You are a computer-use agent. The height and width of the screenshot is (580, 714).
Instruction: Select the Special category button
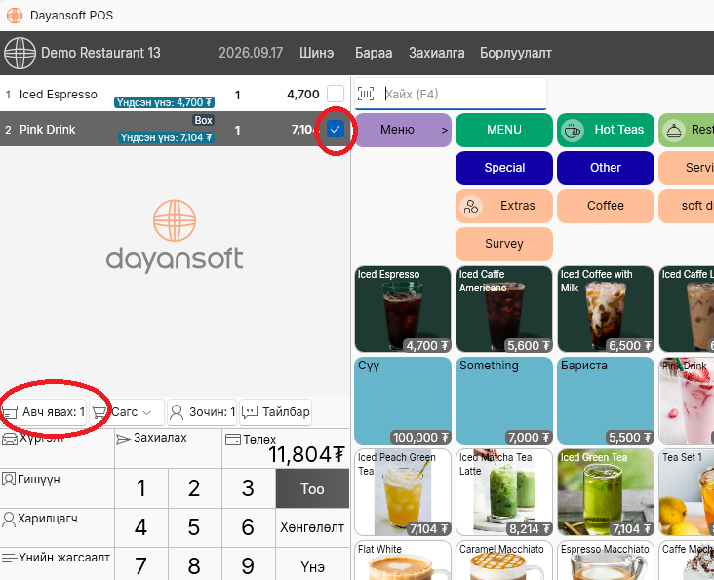click(504, 168)
